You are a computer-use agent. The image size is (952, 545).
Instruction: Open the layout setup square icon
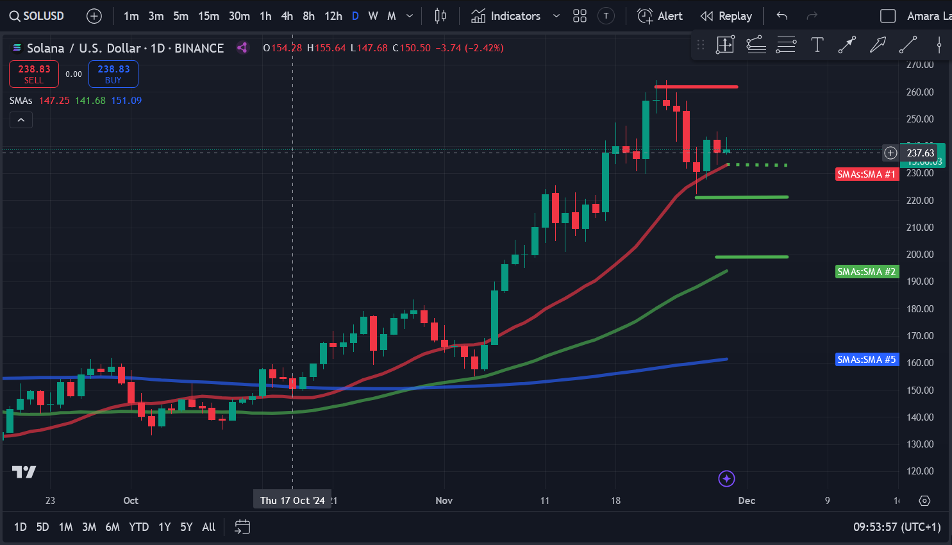tap(888, 16)
